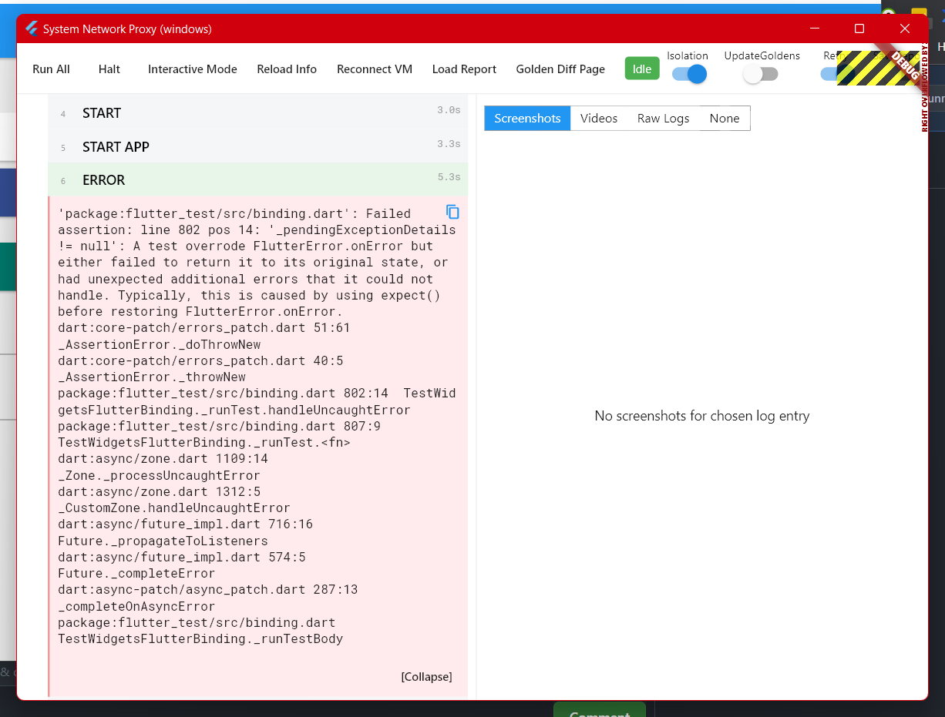Click Reload Info

click(x=287, y=69)
